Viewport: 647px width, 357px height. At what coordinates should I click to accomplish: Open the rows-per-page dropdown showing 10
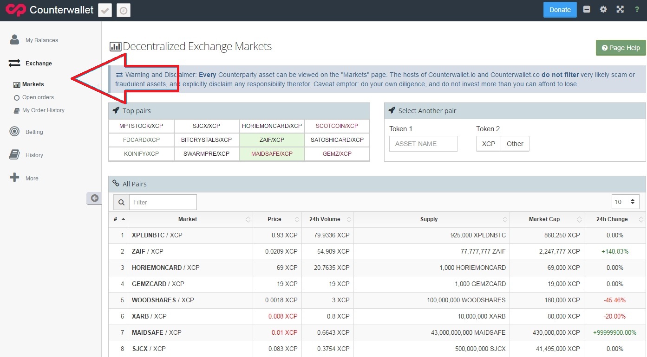[x=625, y=202]
